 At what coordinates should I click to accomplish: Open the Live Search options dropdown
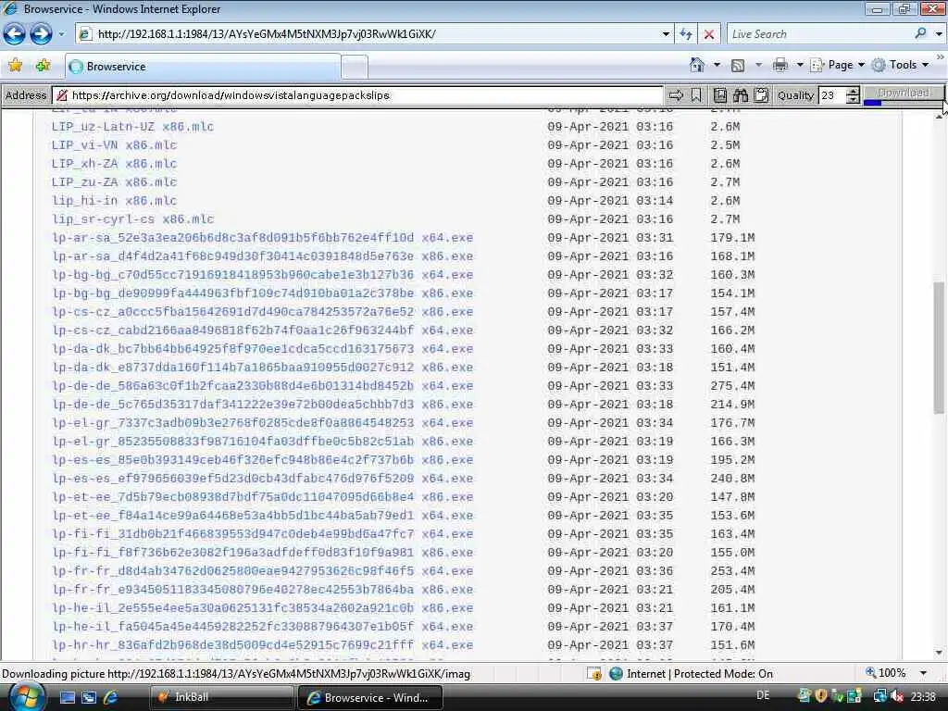[939, 34]
